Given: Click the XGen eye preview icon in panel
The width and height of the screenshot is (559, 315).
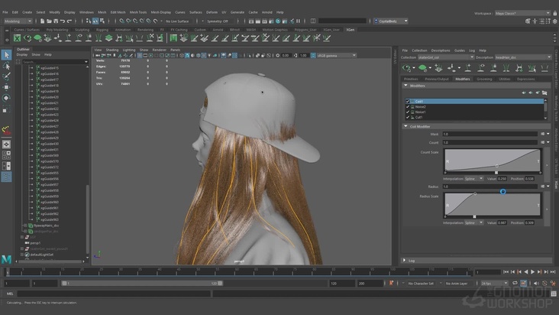Looking at the screenshot, I should point(406,68).
